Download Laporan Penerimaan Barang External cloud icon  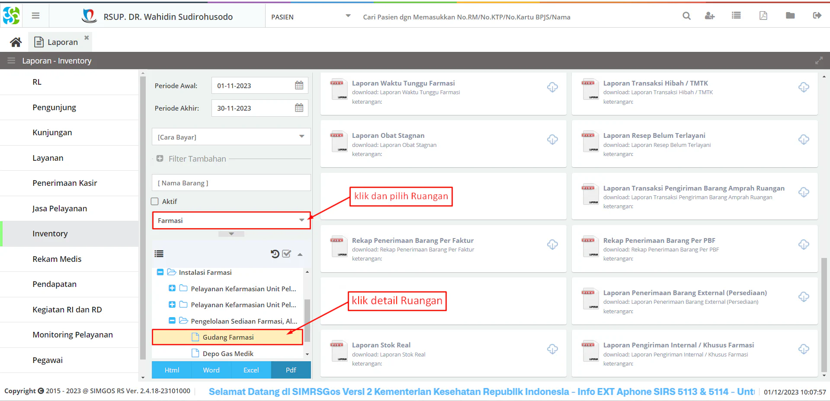[804, 297]
